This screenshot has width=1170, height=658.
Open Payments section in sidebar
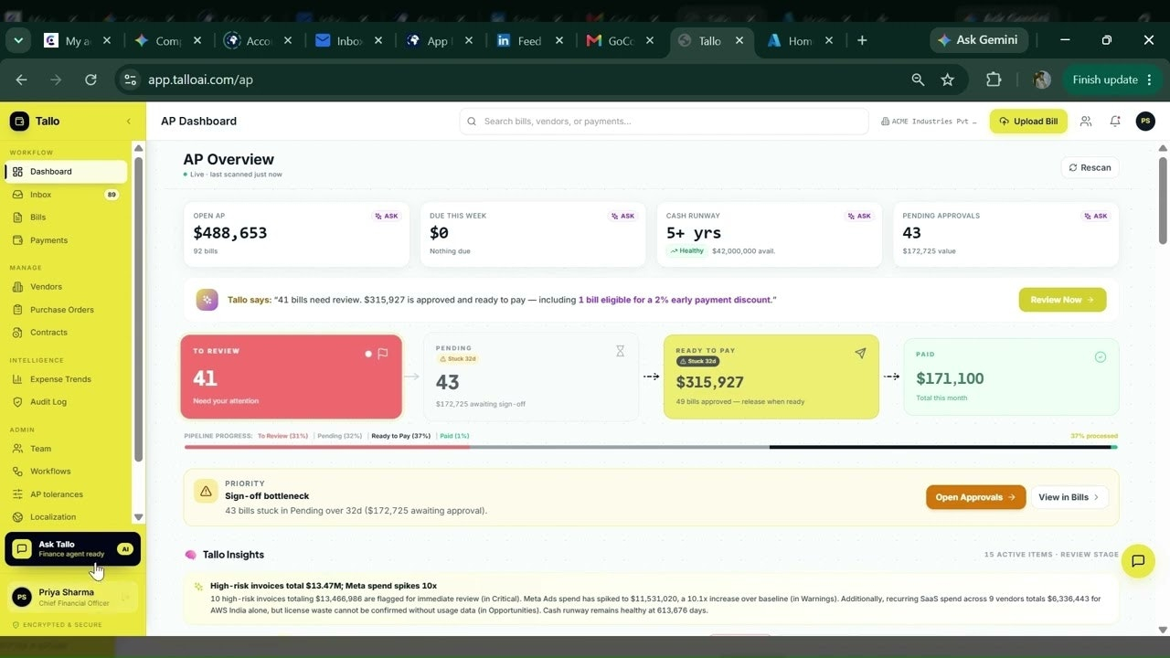(66, 240)
